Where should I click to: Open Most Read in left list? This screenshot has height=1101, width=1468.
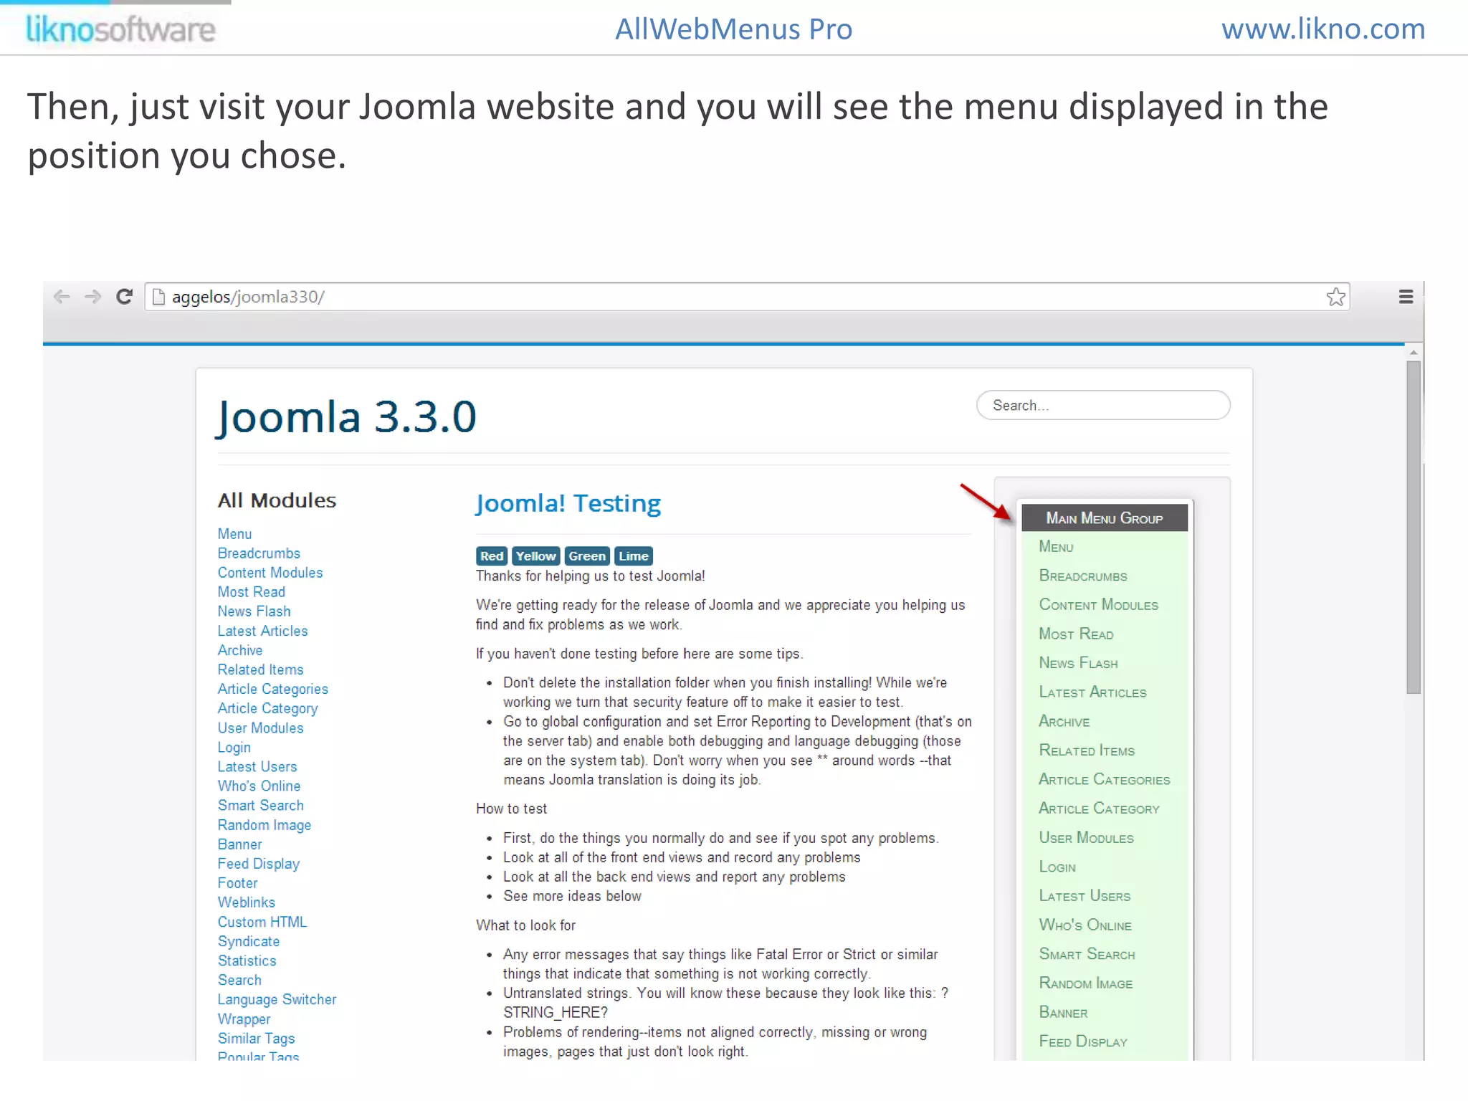[x=252, y=592]
